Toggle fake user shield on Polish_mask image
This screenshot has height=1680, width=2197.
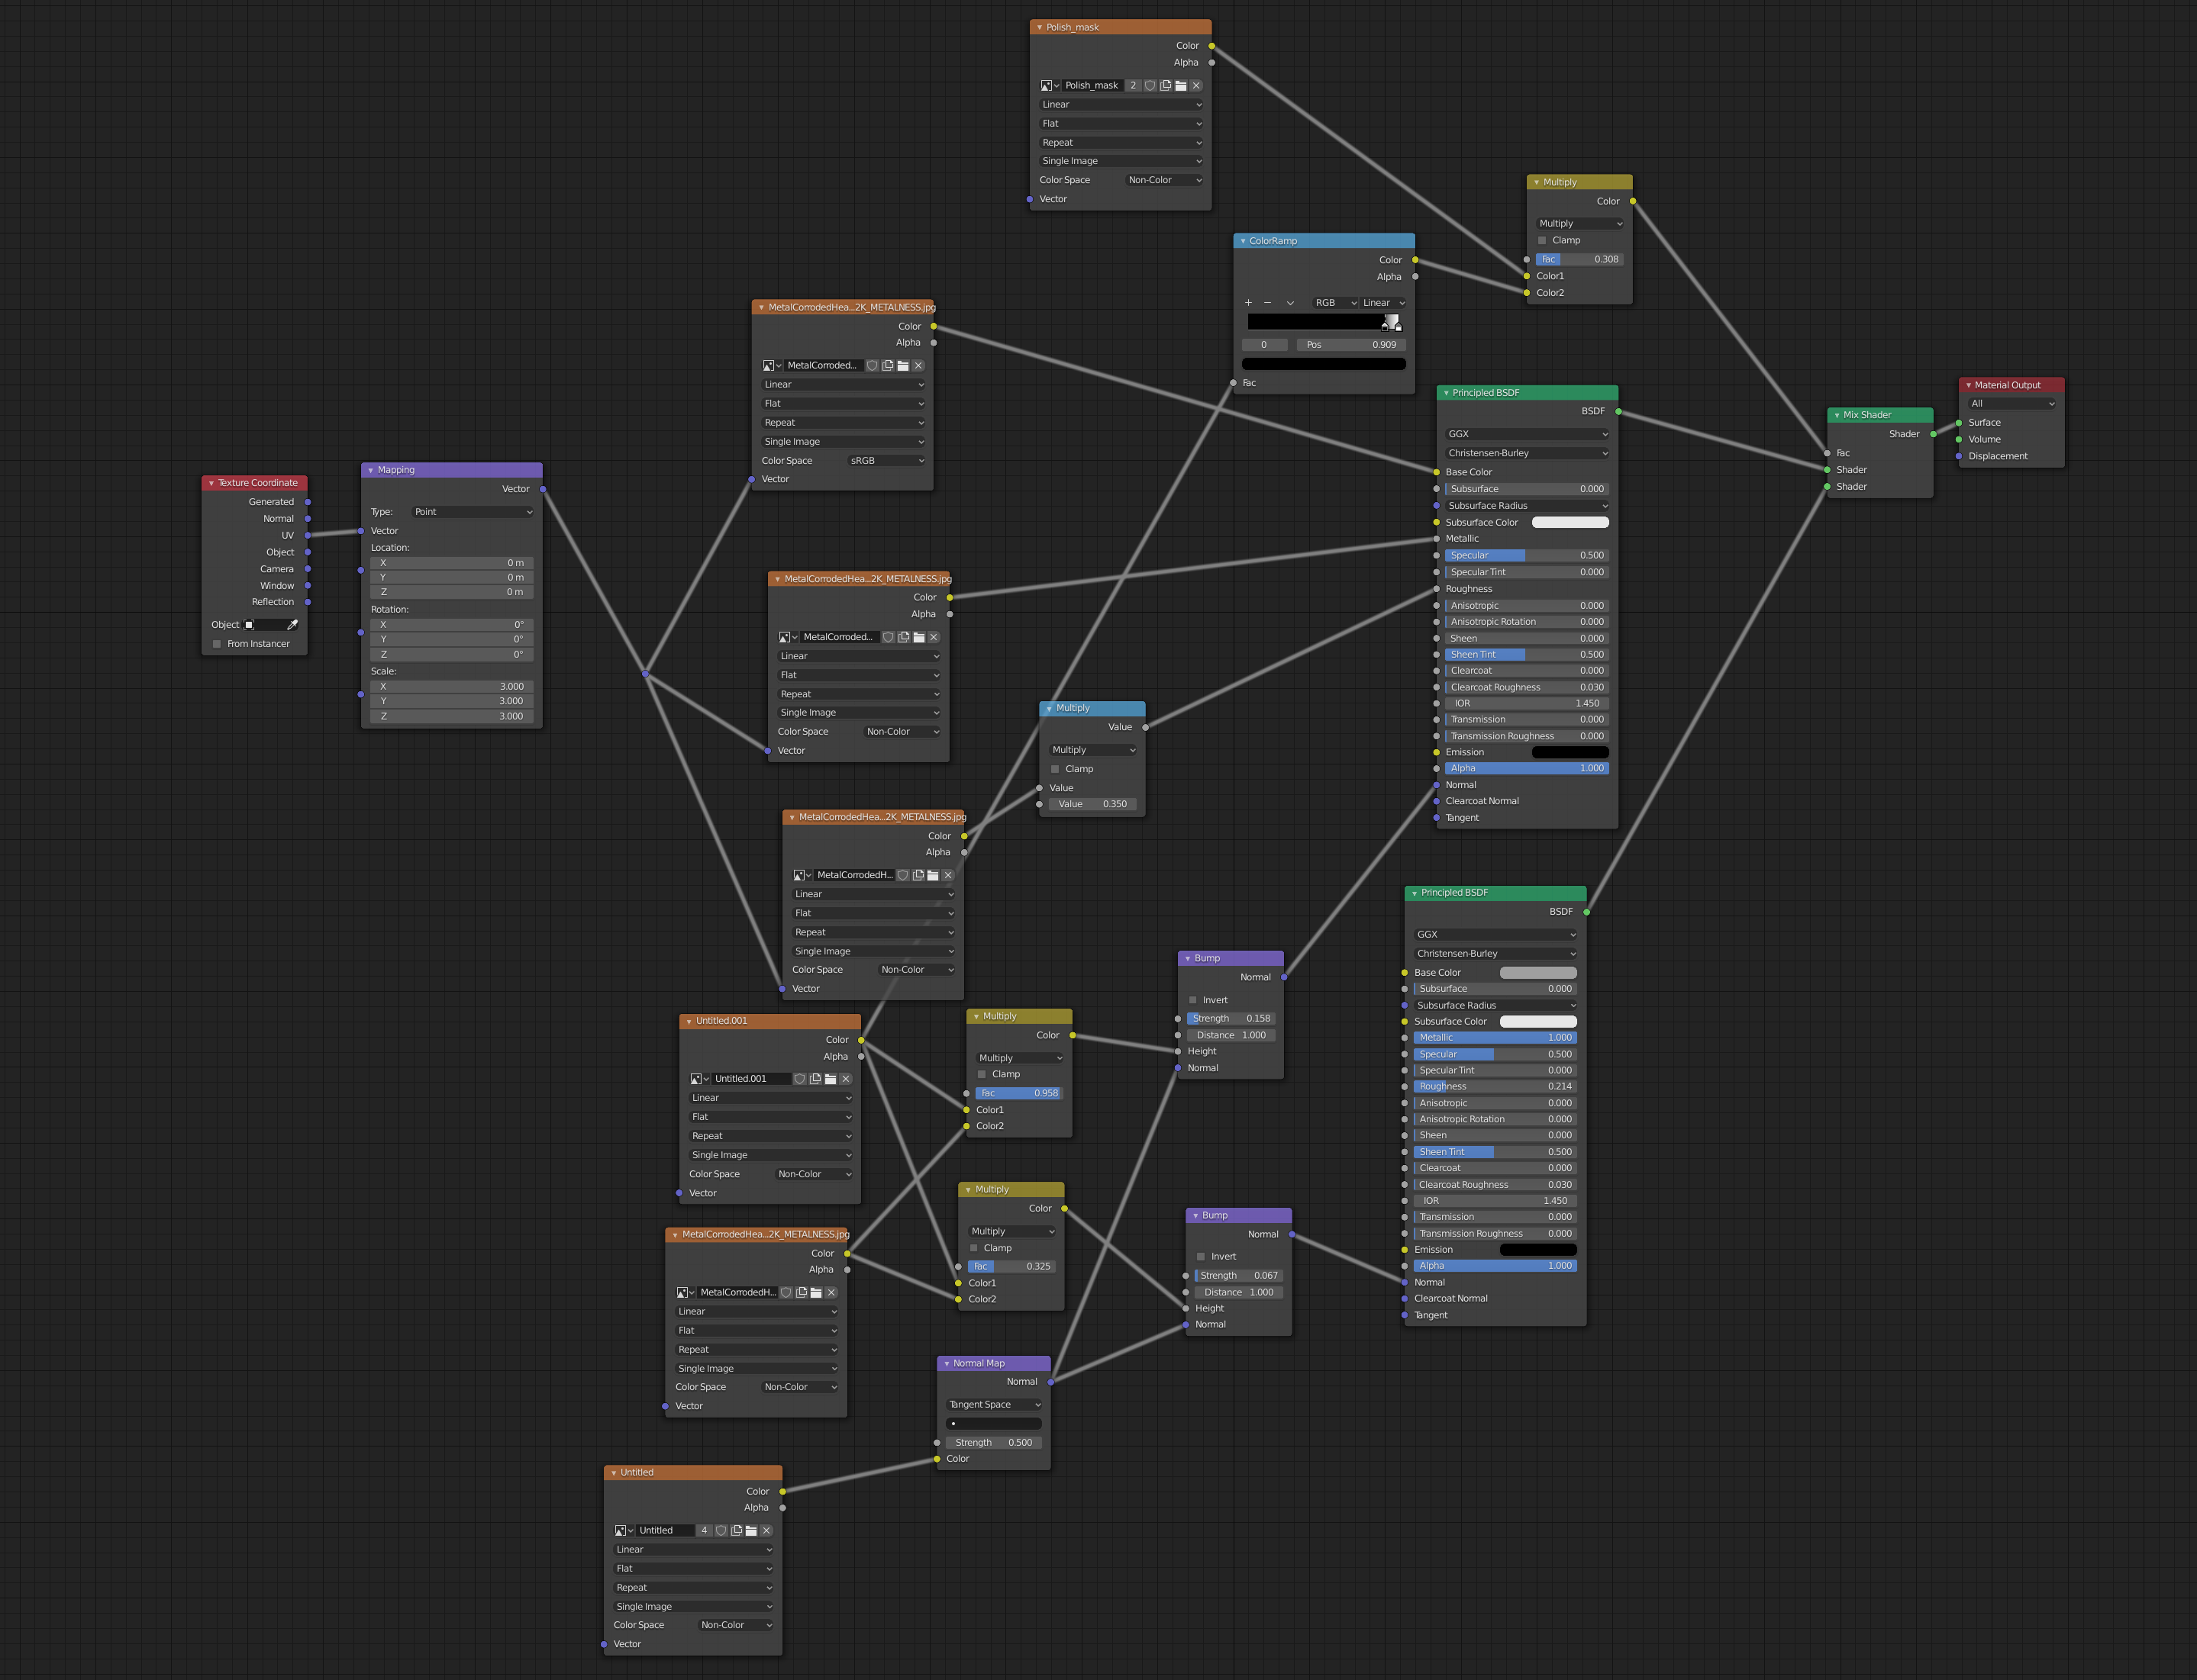click(1150, 86)
